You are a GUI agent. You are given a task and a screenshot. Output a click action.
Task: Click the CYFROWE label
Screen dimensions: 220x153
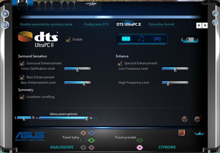pos(167,147)
